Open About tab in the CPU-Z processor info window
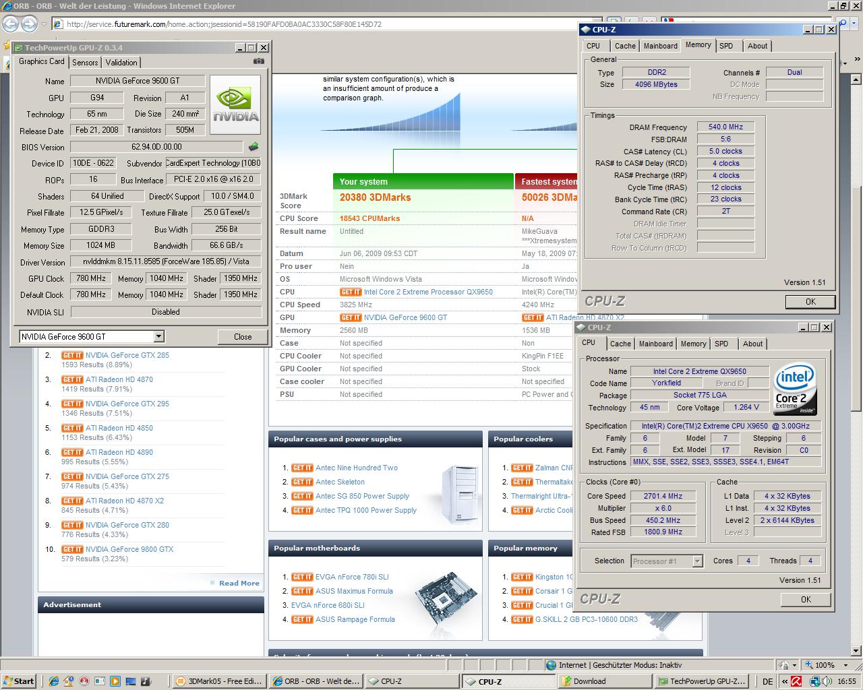 (x=752, y=344)
